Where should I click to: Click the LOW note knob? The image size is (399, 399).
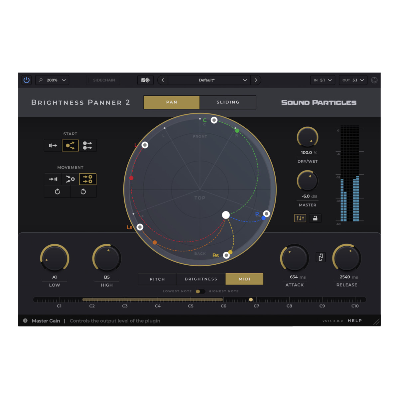[55, 258]
